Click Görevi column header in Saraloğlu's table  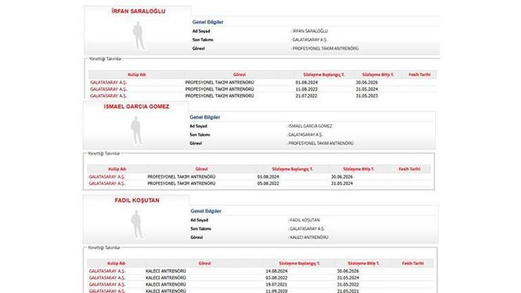click(x=240, y=74)
